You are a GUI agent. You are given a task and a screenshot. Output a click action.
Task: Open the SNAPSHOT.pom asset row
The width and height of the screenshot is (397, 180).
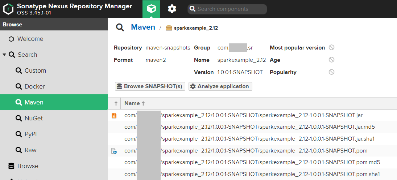252,151
